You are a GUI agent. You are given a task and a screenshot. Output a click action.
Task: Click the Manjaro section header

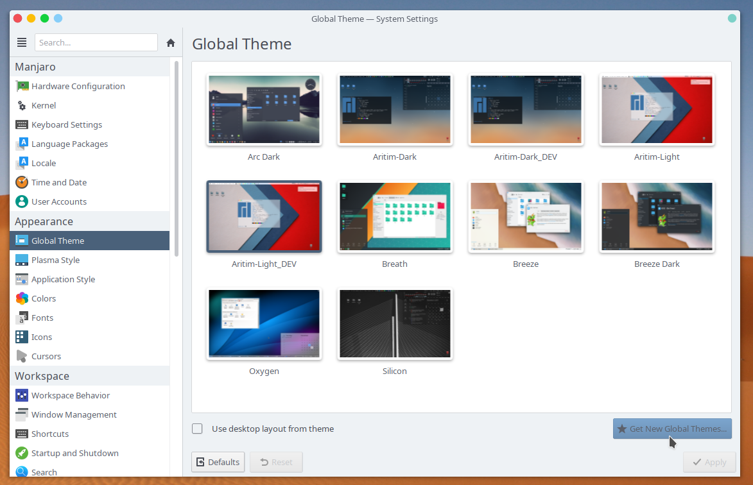[x=90, y=67]
